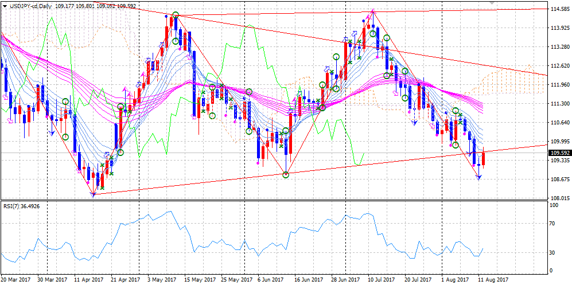Select the blue down arrow below the latest candles
Viewport: 572px width, 285px height.
pyautogui.click(x=479, y=177)
